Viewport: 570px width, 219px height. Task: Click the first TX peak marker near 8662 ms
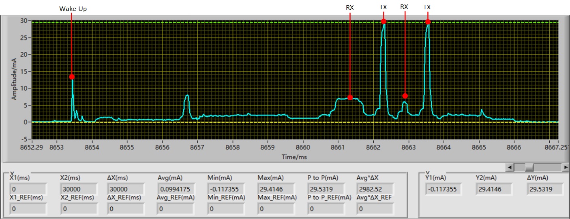[384, 21]
